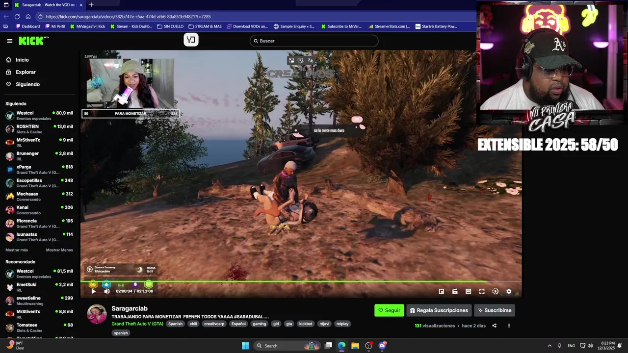Share the video
This screenshot has width=628, height=353.
pyautogui.click(x=494, y=326)
